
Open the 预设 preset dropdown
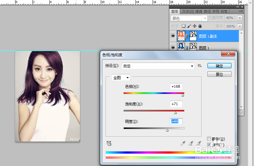[x=158, y=66]
